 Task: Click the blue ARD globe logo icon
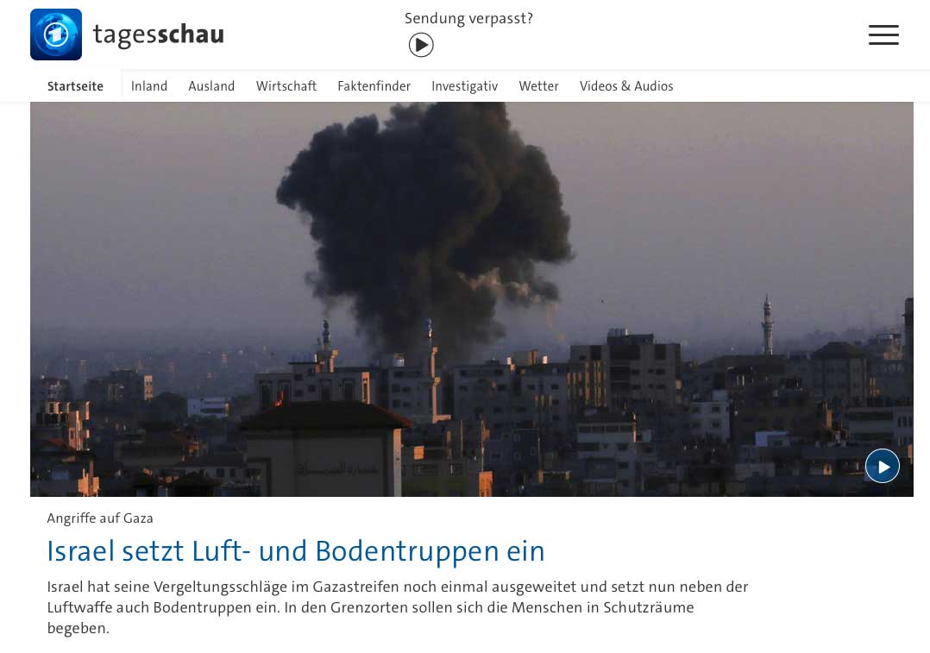(x=56, y=35)
